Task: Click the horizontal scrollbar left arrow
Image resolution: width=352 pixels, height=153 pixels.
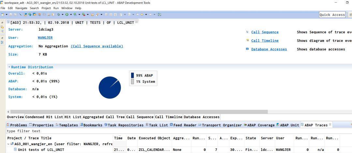Action: pos(8,112)
